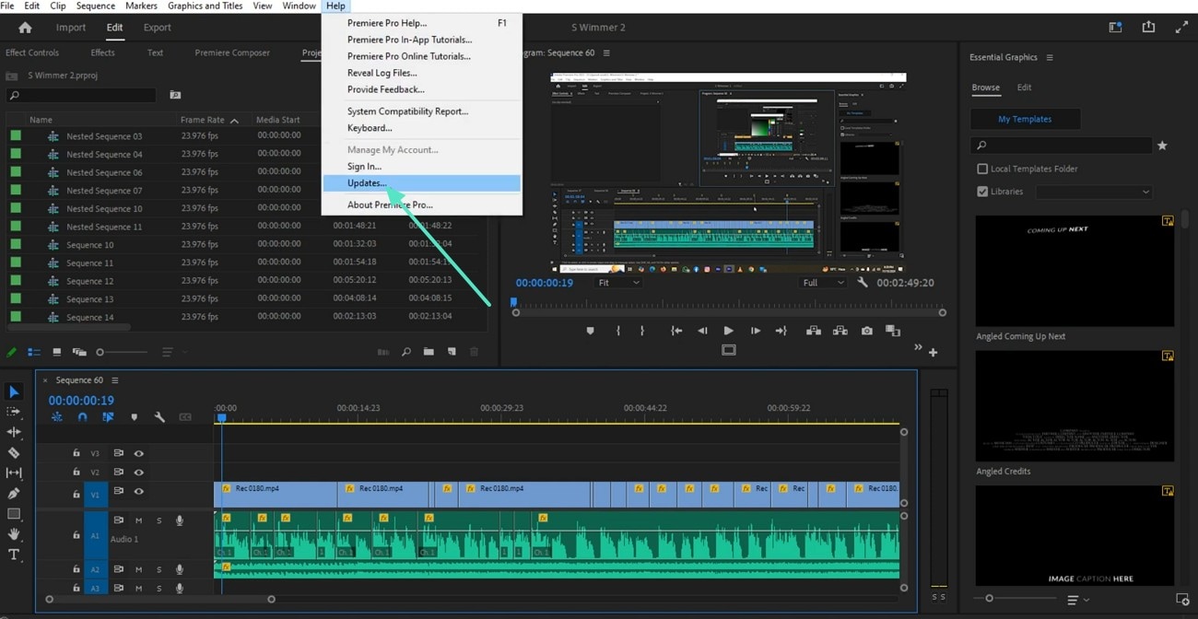
Task: Click Mark In bracket button
Action: 617,331
